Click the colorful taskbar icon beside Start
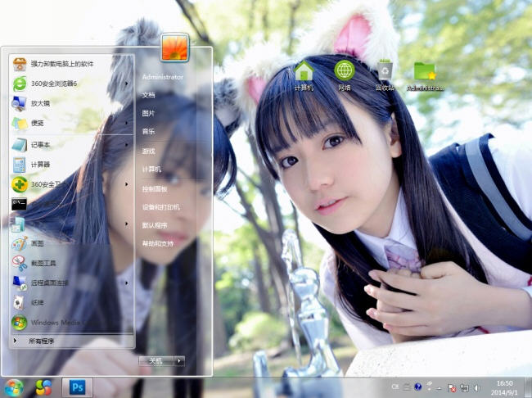Viewport: 532px width, 398px height. [44, 387]
